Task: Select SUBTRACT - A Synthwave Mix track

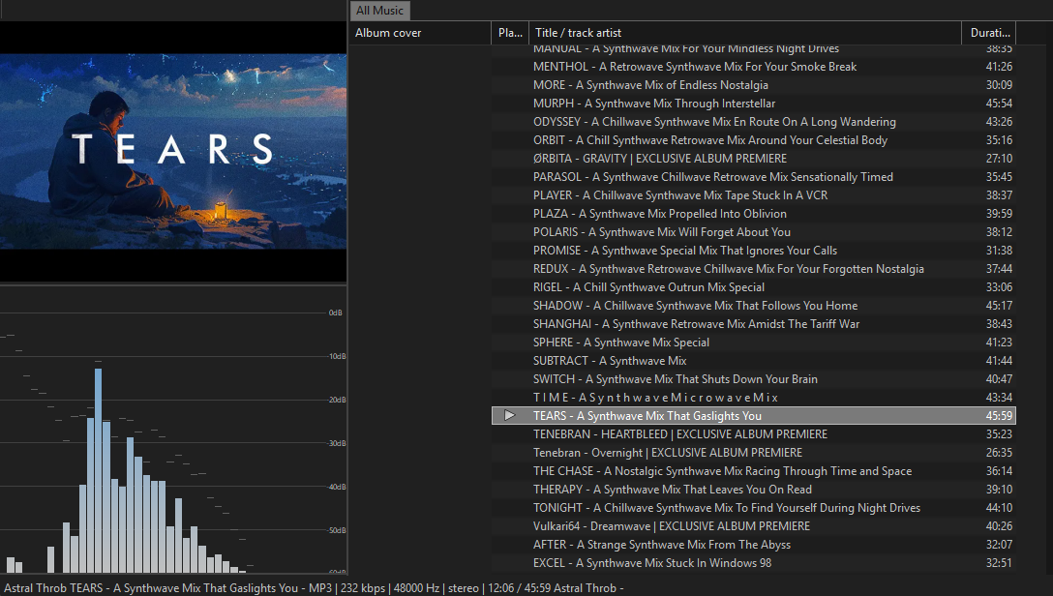Action: pyautogui.click(x=609, y=361)
